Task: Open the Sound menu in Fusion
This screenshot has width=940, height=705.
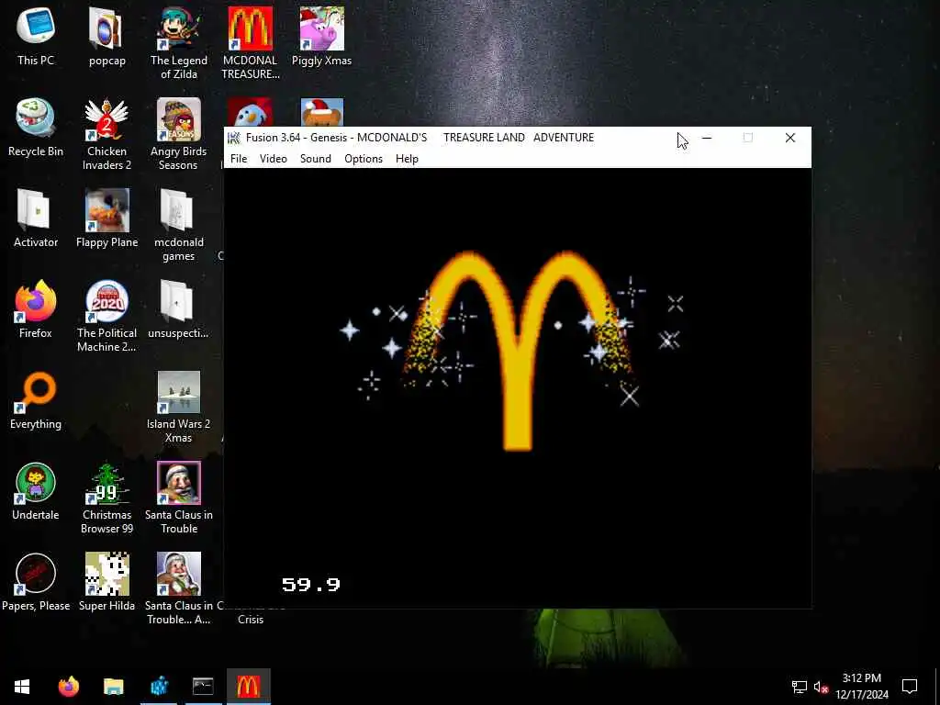Action: (316, 159)
